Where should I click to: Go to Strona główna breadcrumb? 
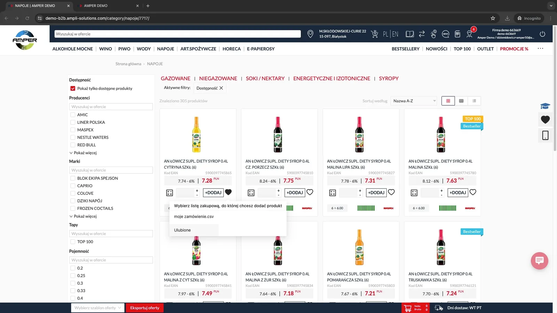(128, 64)
